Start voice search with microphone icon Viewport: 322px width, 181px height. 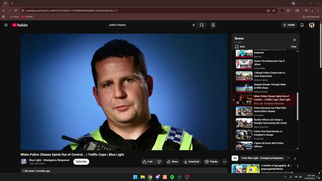coord(213,25)
